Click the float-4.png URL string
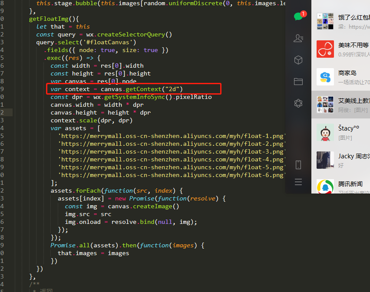370x292 pixels. tap(172, 159)
